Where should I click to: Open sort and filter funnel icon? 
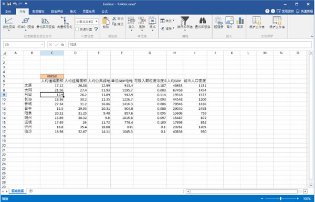coord(185,21)
